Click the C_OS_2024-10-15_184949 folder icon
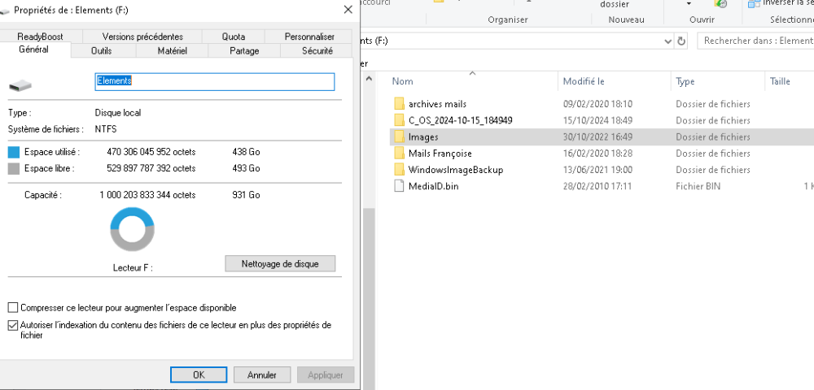 tap(399, 120)
